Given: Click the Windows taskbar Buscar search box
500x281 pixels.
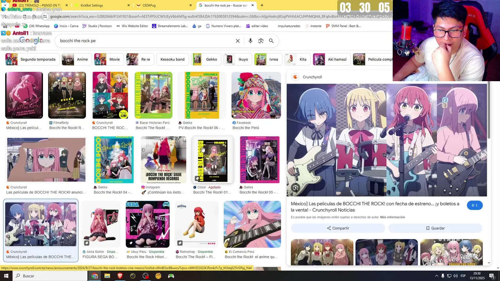Looking at the screenshot, I should click(x=51, y=276).
